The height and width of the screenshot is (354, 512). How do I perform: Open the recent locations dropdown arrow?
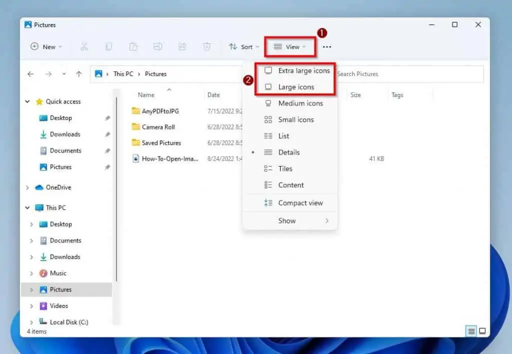point(64,74)
